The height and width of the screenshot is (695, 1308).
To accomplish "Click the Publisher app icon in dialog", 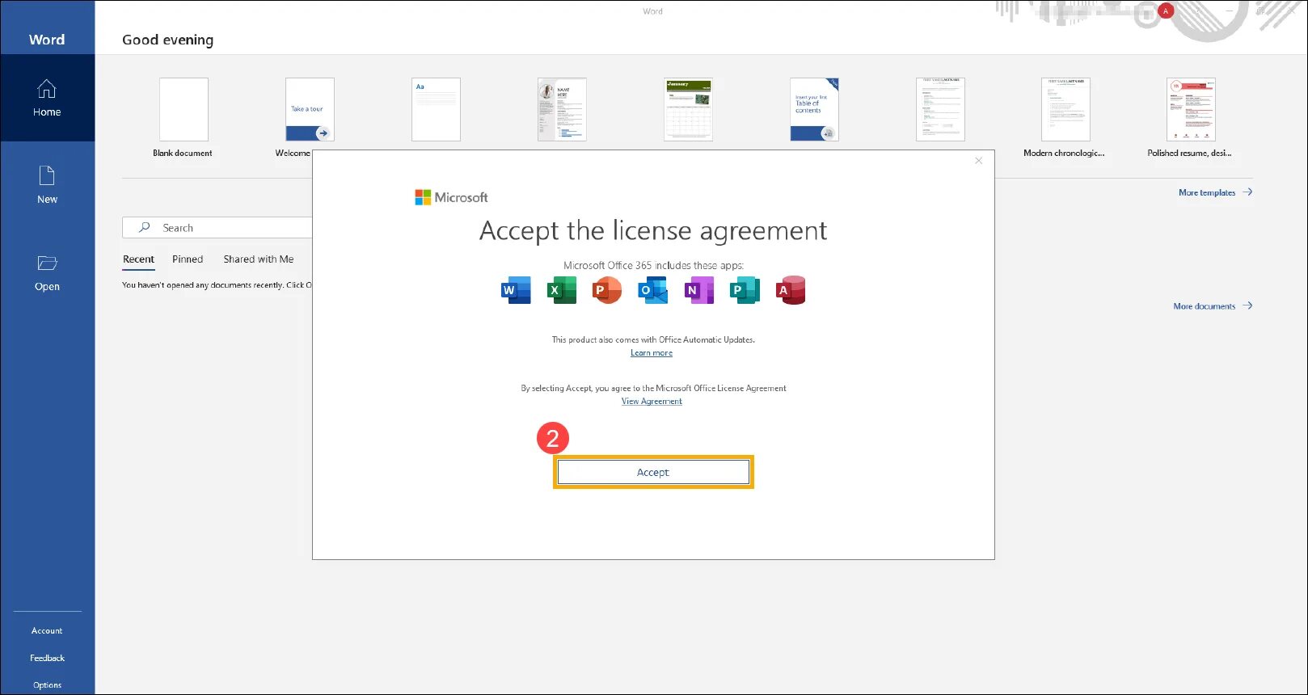I will click(x=745, y=290).
